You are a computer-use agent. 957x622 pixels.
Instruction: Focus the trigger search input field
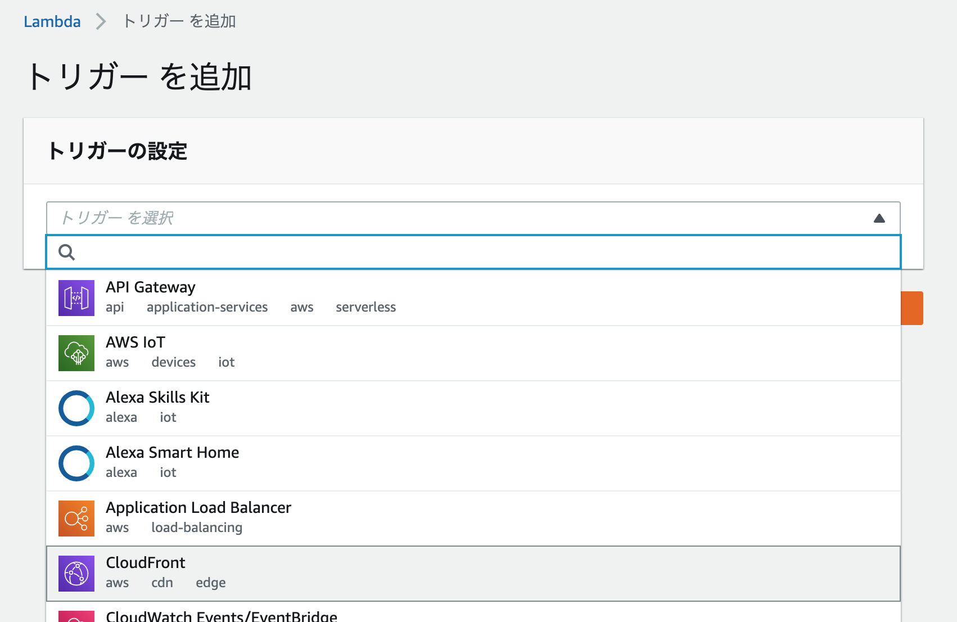tap(473, 253)
